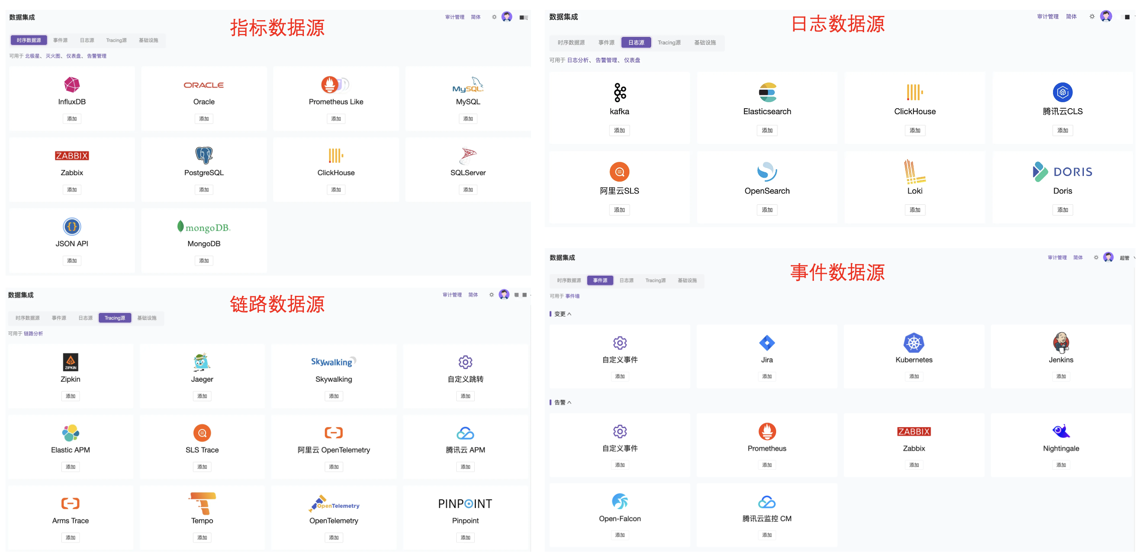The image size is (1141, 559).
Task: Click the SQLServer logo icon
Action: point(468,155)
